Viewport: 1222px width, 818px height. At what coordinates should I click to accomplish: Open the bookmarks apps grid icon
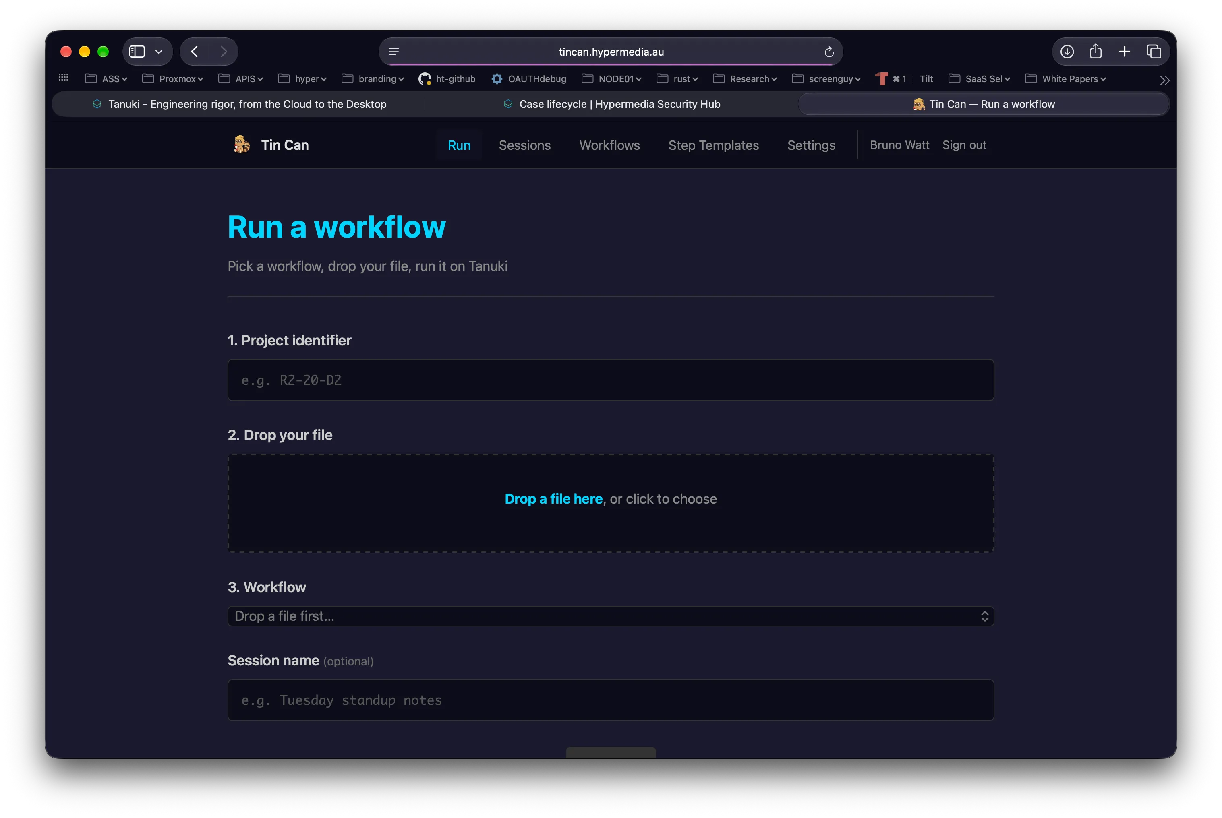pos(64,78)
